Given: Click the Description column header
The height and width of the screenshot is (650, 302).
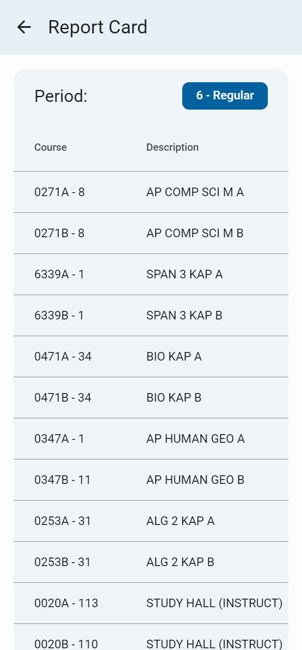Looking at the screenshot, I should click(x=172, y=147).
